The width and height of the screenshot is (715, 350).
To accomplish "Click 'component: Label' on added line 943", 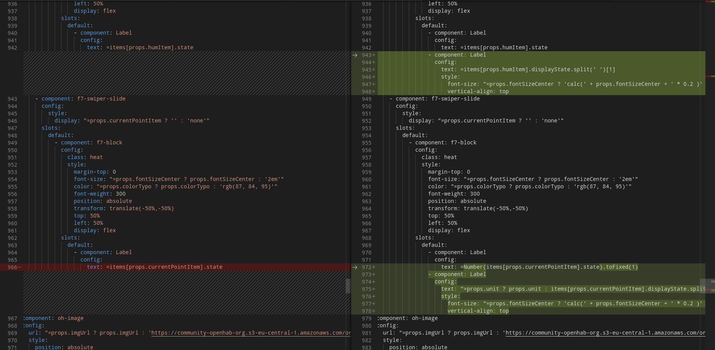I will [x=460, y=55].
